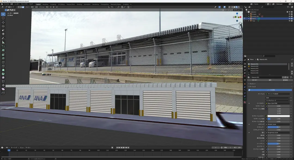Select the Cursor tool
The width and height of the screenshot is (294, 160).
[x=3, y=18]
